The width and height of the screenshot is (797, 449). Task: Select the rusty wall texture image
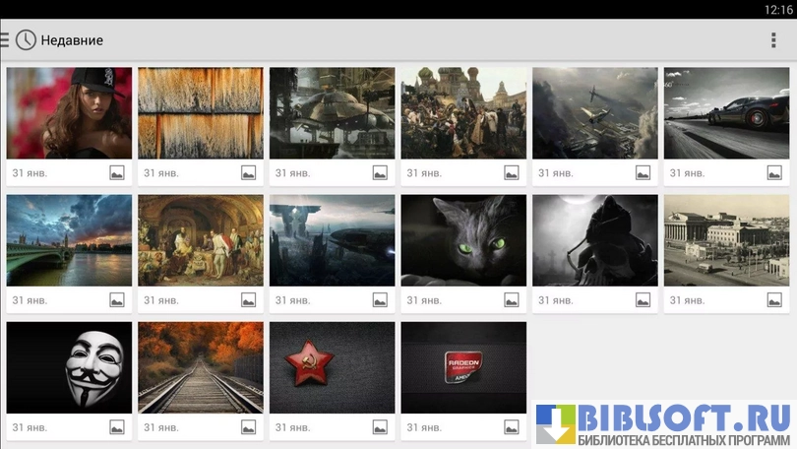click(201, 113)
